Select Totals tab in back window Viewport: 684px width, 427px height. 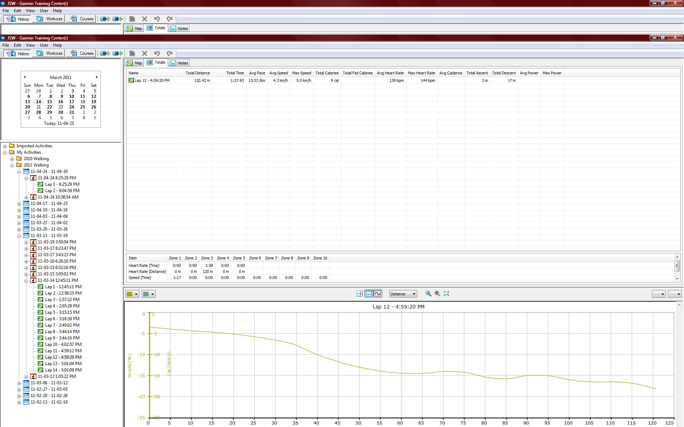[x=156, y=28]
